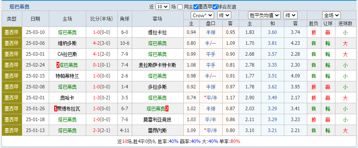Click away odds 4.23
Image resolution: width=358 pixels, height=148 pixels.
point(296,43)
